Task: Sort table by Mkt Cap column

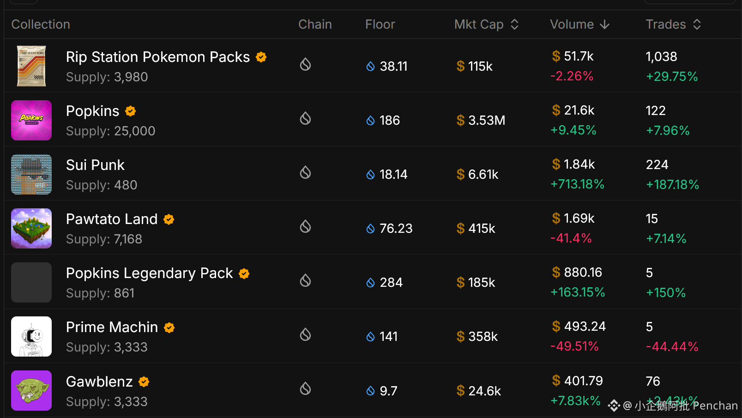Action: click(487, 24)
